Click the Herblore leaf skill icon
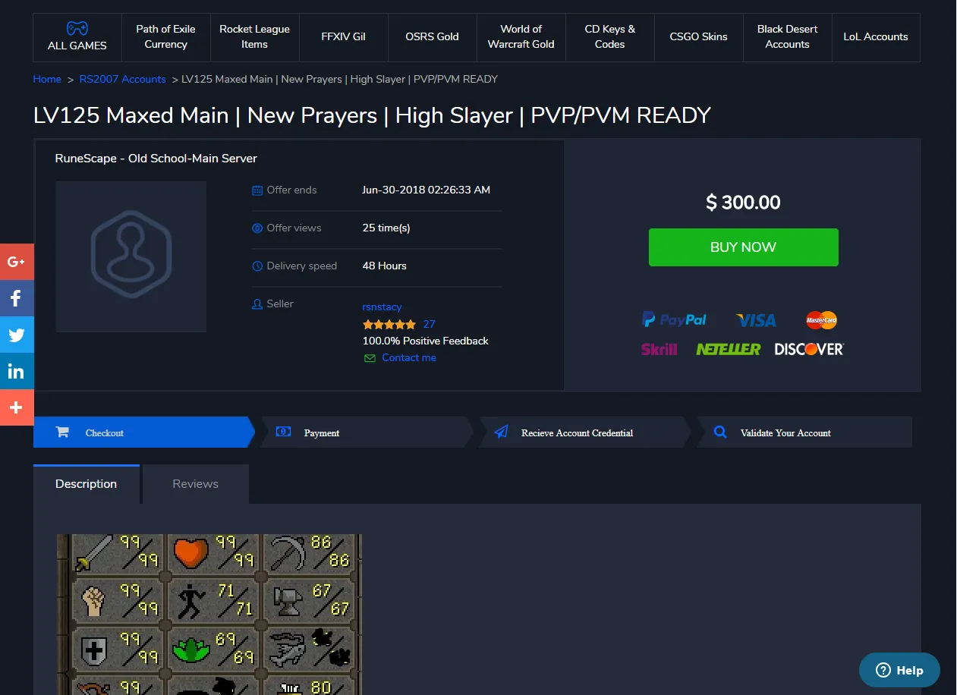The image size is (957, 695). click(x=190, y=650)
